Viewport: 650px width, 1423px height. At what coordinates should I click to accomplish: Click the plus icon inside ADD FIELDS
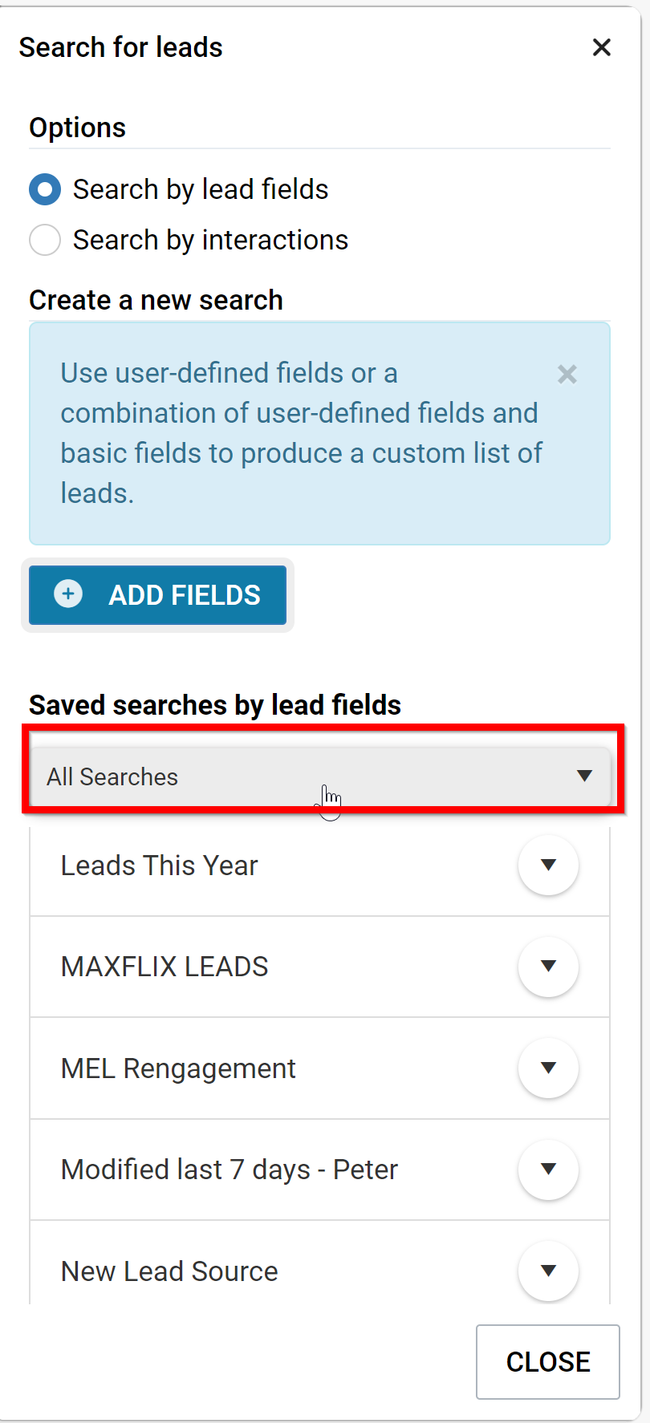pos(67,594)
